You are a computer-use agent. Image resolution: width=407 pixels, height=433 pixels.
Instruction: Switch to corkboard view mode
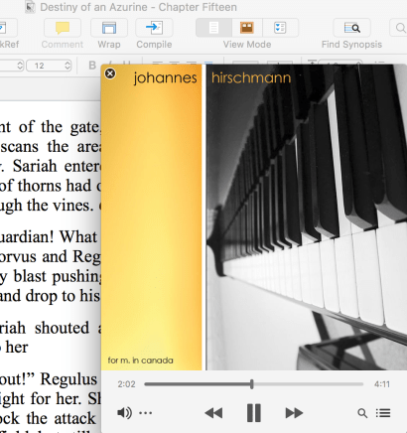(x=247, y=28)
